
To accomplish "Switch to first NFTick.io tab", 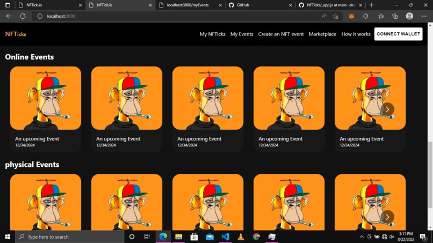I will point(50,5).
